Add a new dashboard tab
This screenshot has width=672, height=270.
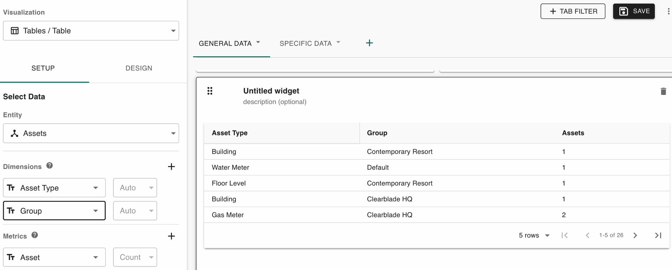pos(369,43)
